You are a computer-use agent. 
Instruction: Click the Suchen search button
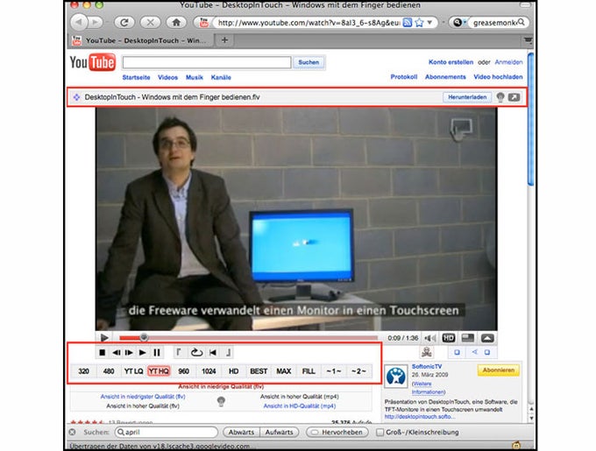pyautogui.click(x=309, y=62)
